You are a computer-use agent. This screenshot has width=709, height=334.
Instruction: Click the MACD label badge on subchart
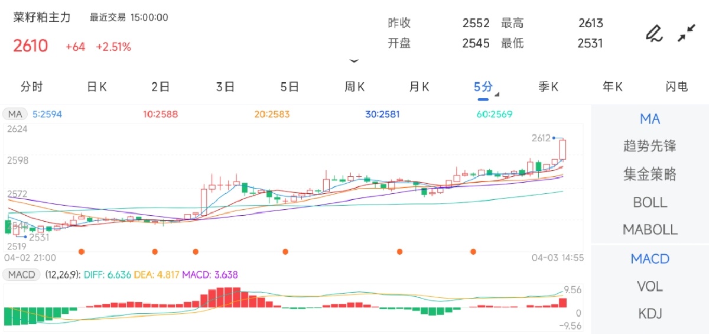click(x=21, y=275)
